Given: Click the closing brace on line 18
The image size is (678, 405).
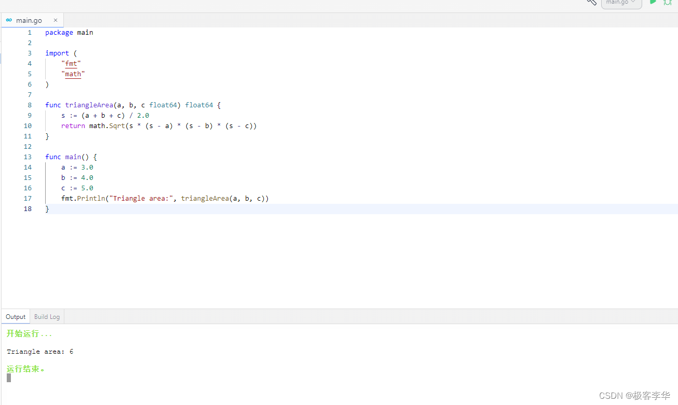Looking at the screenshot, I should 47,208.
